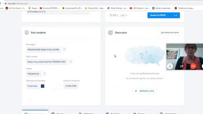
Task: Click the Участник partner level label
Action: (x=32, y=86)
